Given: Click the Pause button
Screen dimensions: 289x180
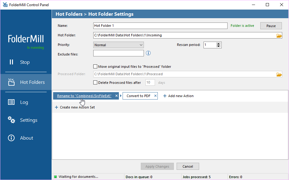Looking at the screenshot, I should coord(271,26).
